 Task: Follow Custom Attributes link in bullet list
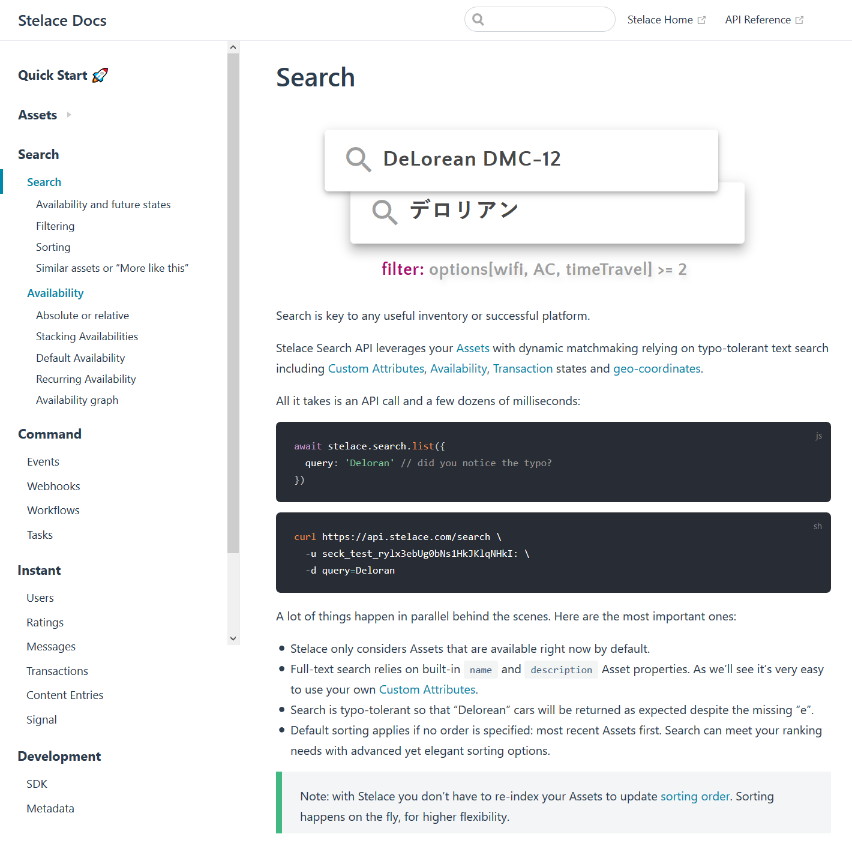[x=427, y=689]
